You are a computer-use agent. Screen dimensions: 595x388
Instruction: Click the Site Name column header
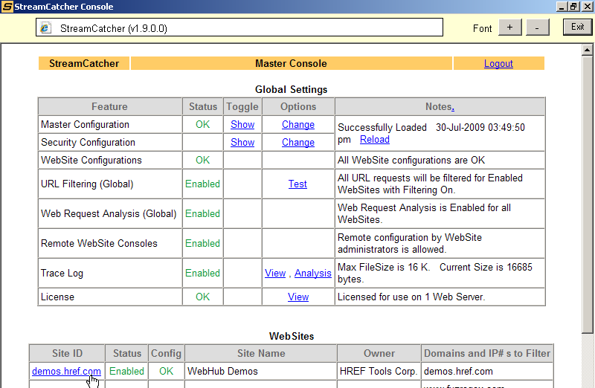pyautogui.click(x=261, y=354)
